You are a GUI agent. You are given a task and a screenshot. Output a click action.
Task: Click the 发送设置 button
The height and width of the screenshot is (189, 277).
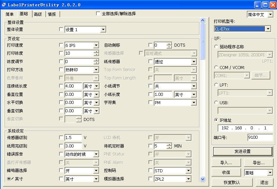click(242, 151)
